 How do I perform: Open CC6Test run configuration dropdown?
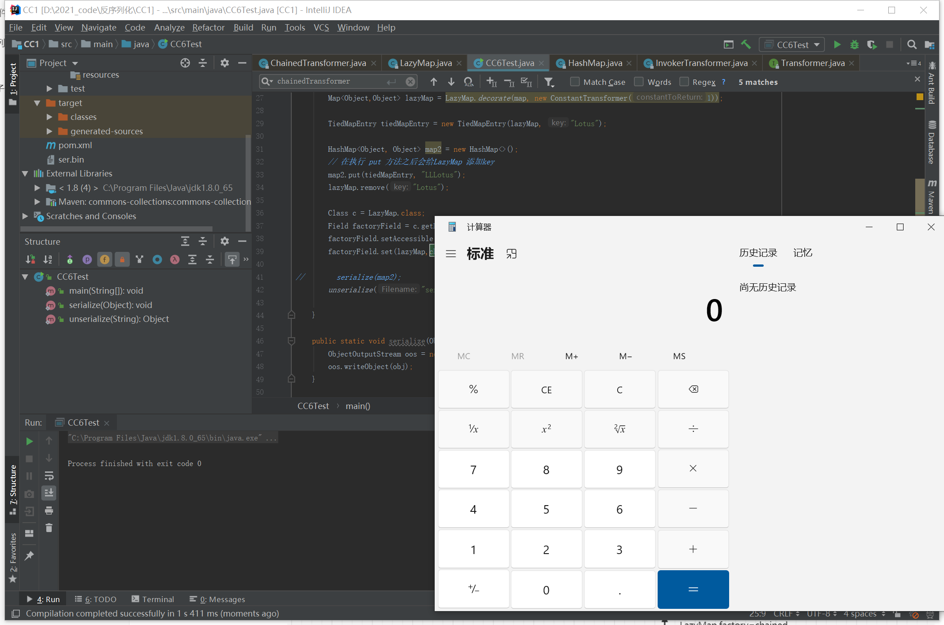click(792, 44)
